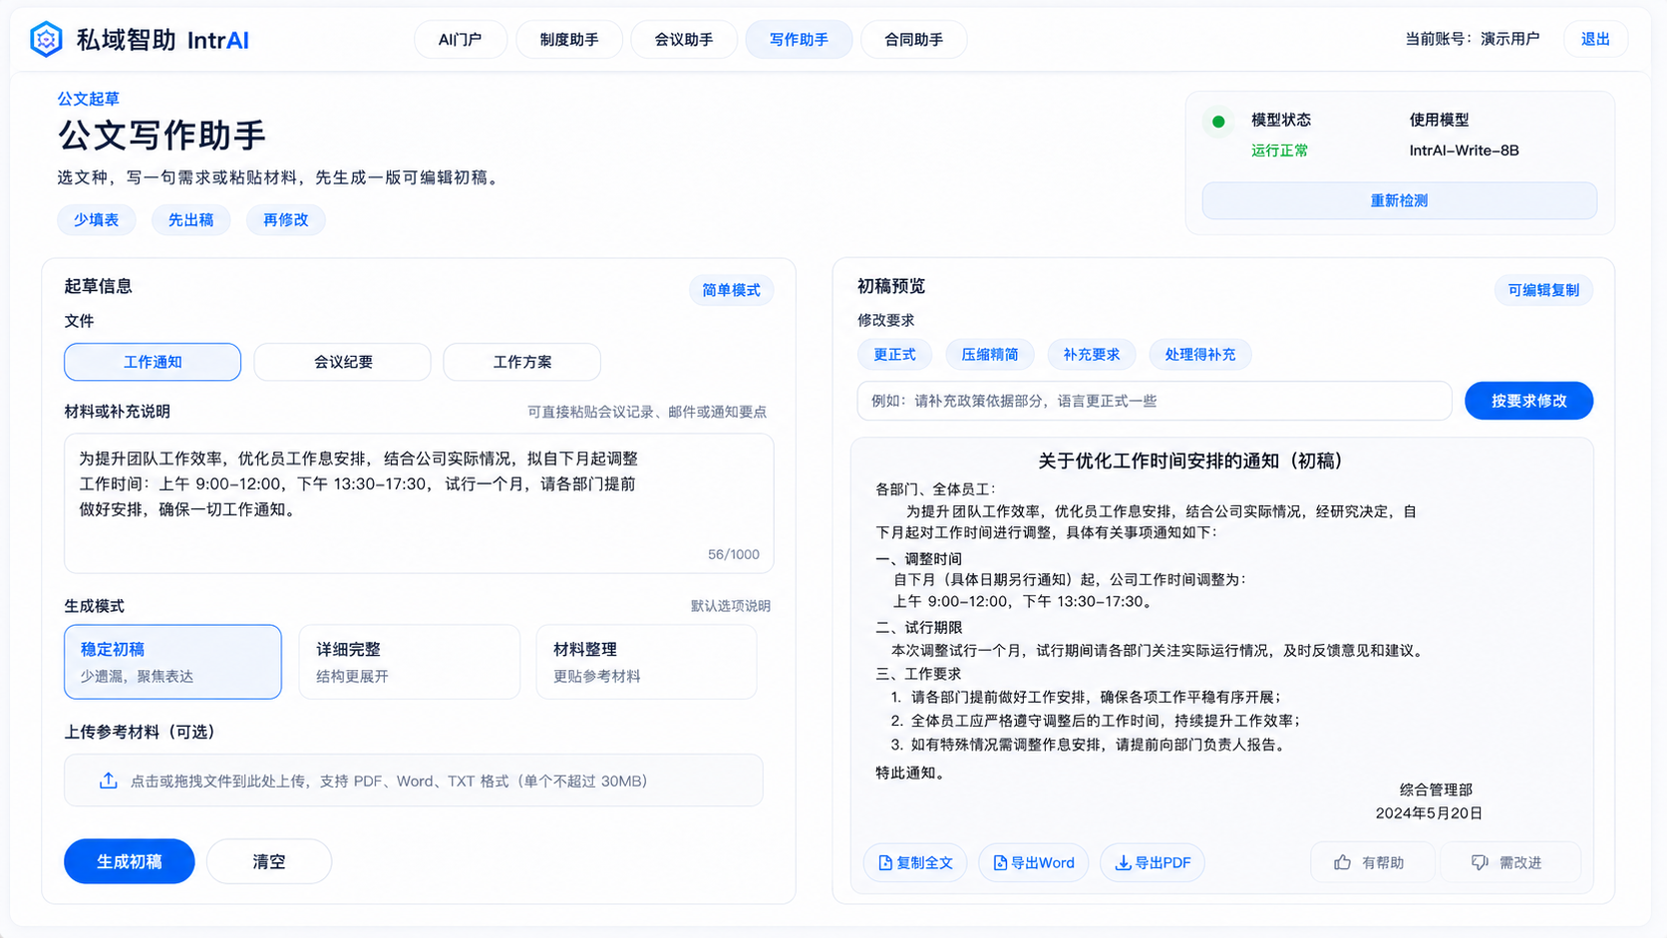Click the 需改进 feedback button
This screenshot has height=938, width=1667.
pyautogui.click(x=1509, y=862)
